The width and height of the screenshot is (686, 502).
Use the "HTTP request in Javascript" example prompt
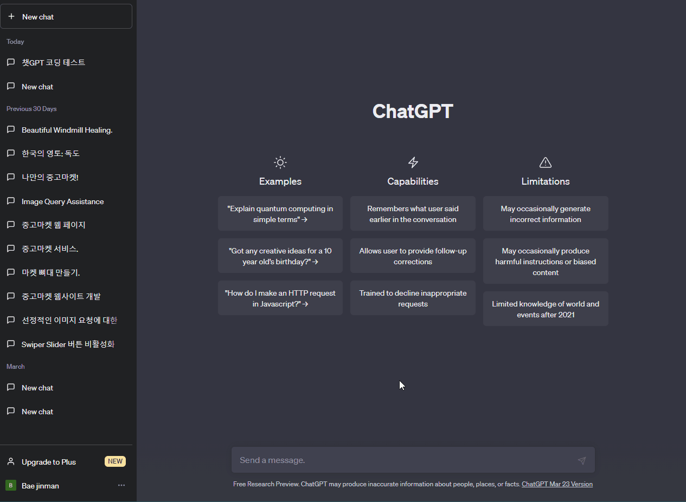(280, 298)
